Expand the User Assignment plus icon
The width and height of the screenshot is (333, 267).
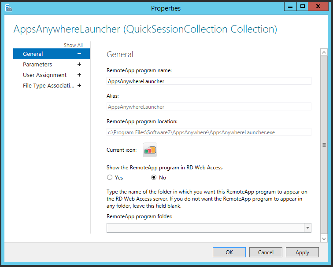coord(79,75)
